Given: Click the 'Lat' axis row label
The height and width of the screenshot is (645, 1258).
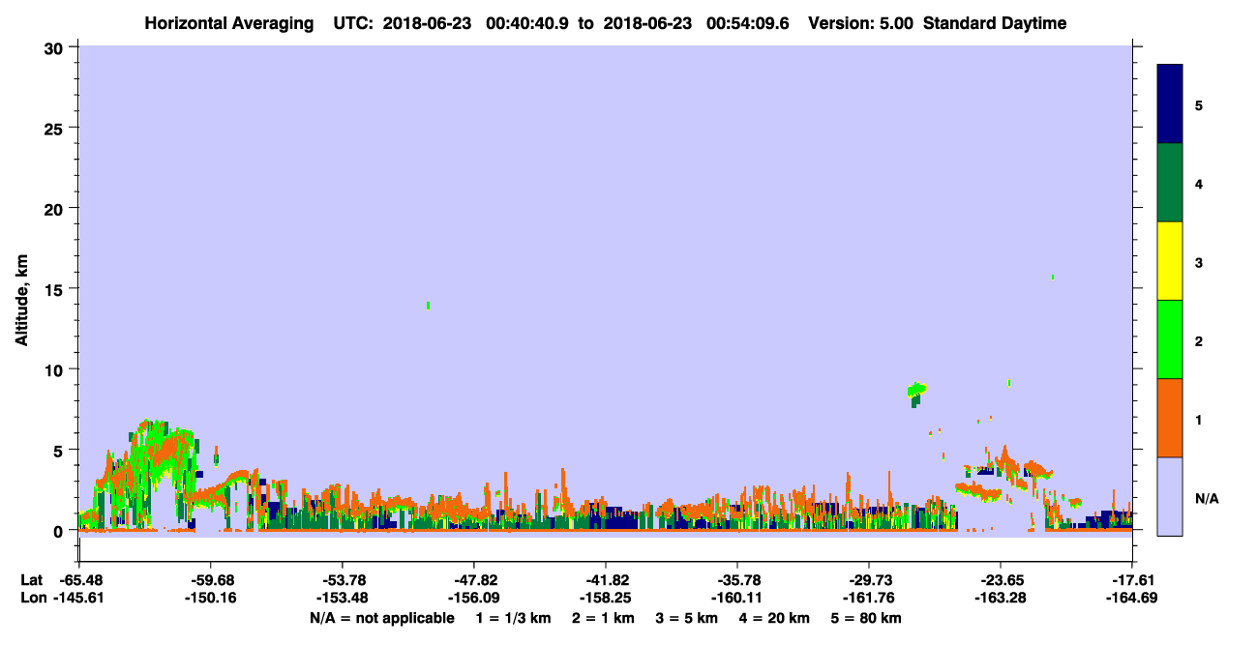Looking at the screenshot, I should tap(33, 580).
